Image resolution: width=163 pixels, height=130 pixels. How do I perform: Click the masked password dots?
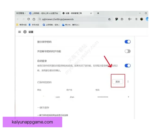coord(103,97)
